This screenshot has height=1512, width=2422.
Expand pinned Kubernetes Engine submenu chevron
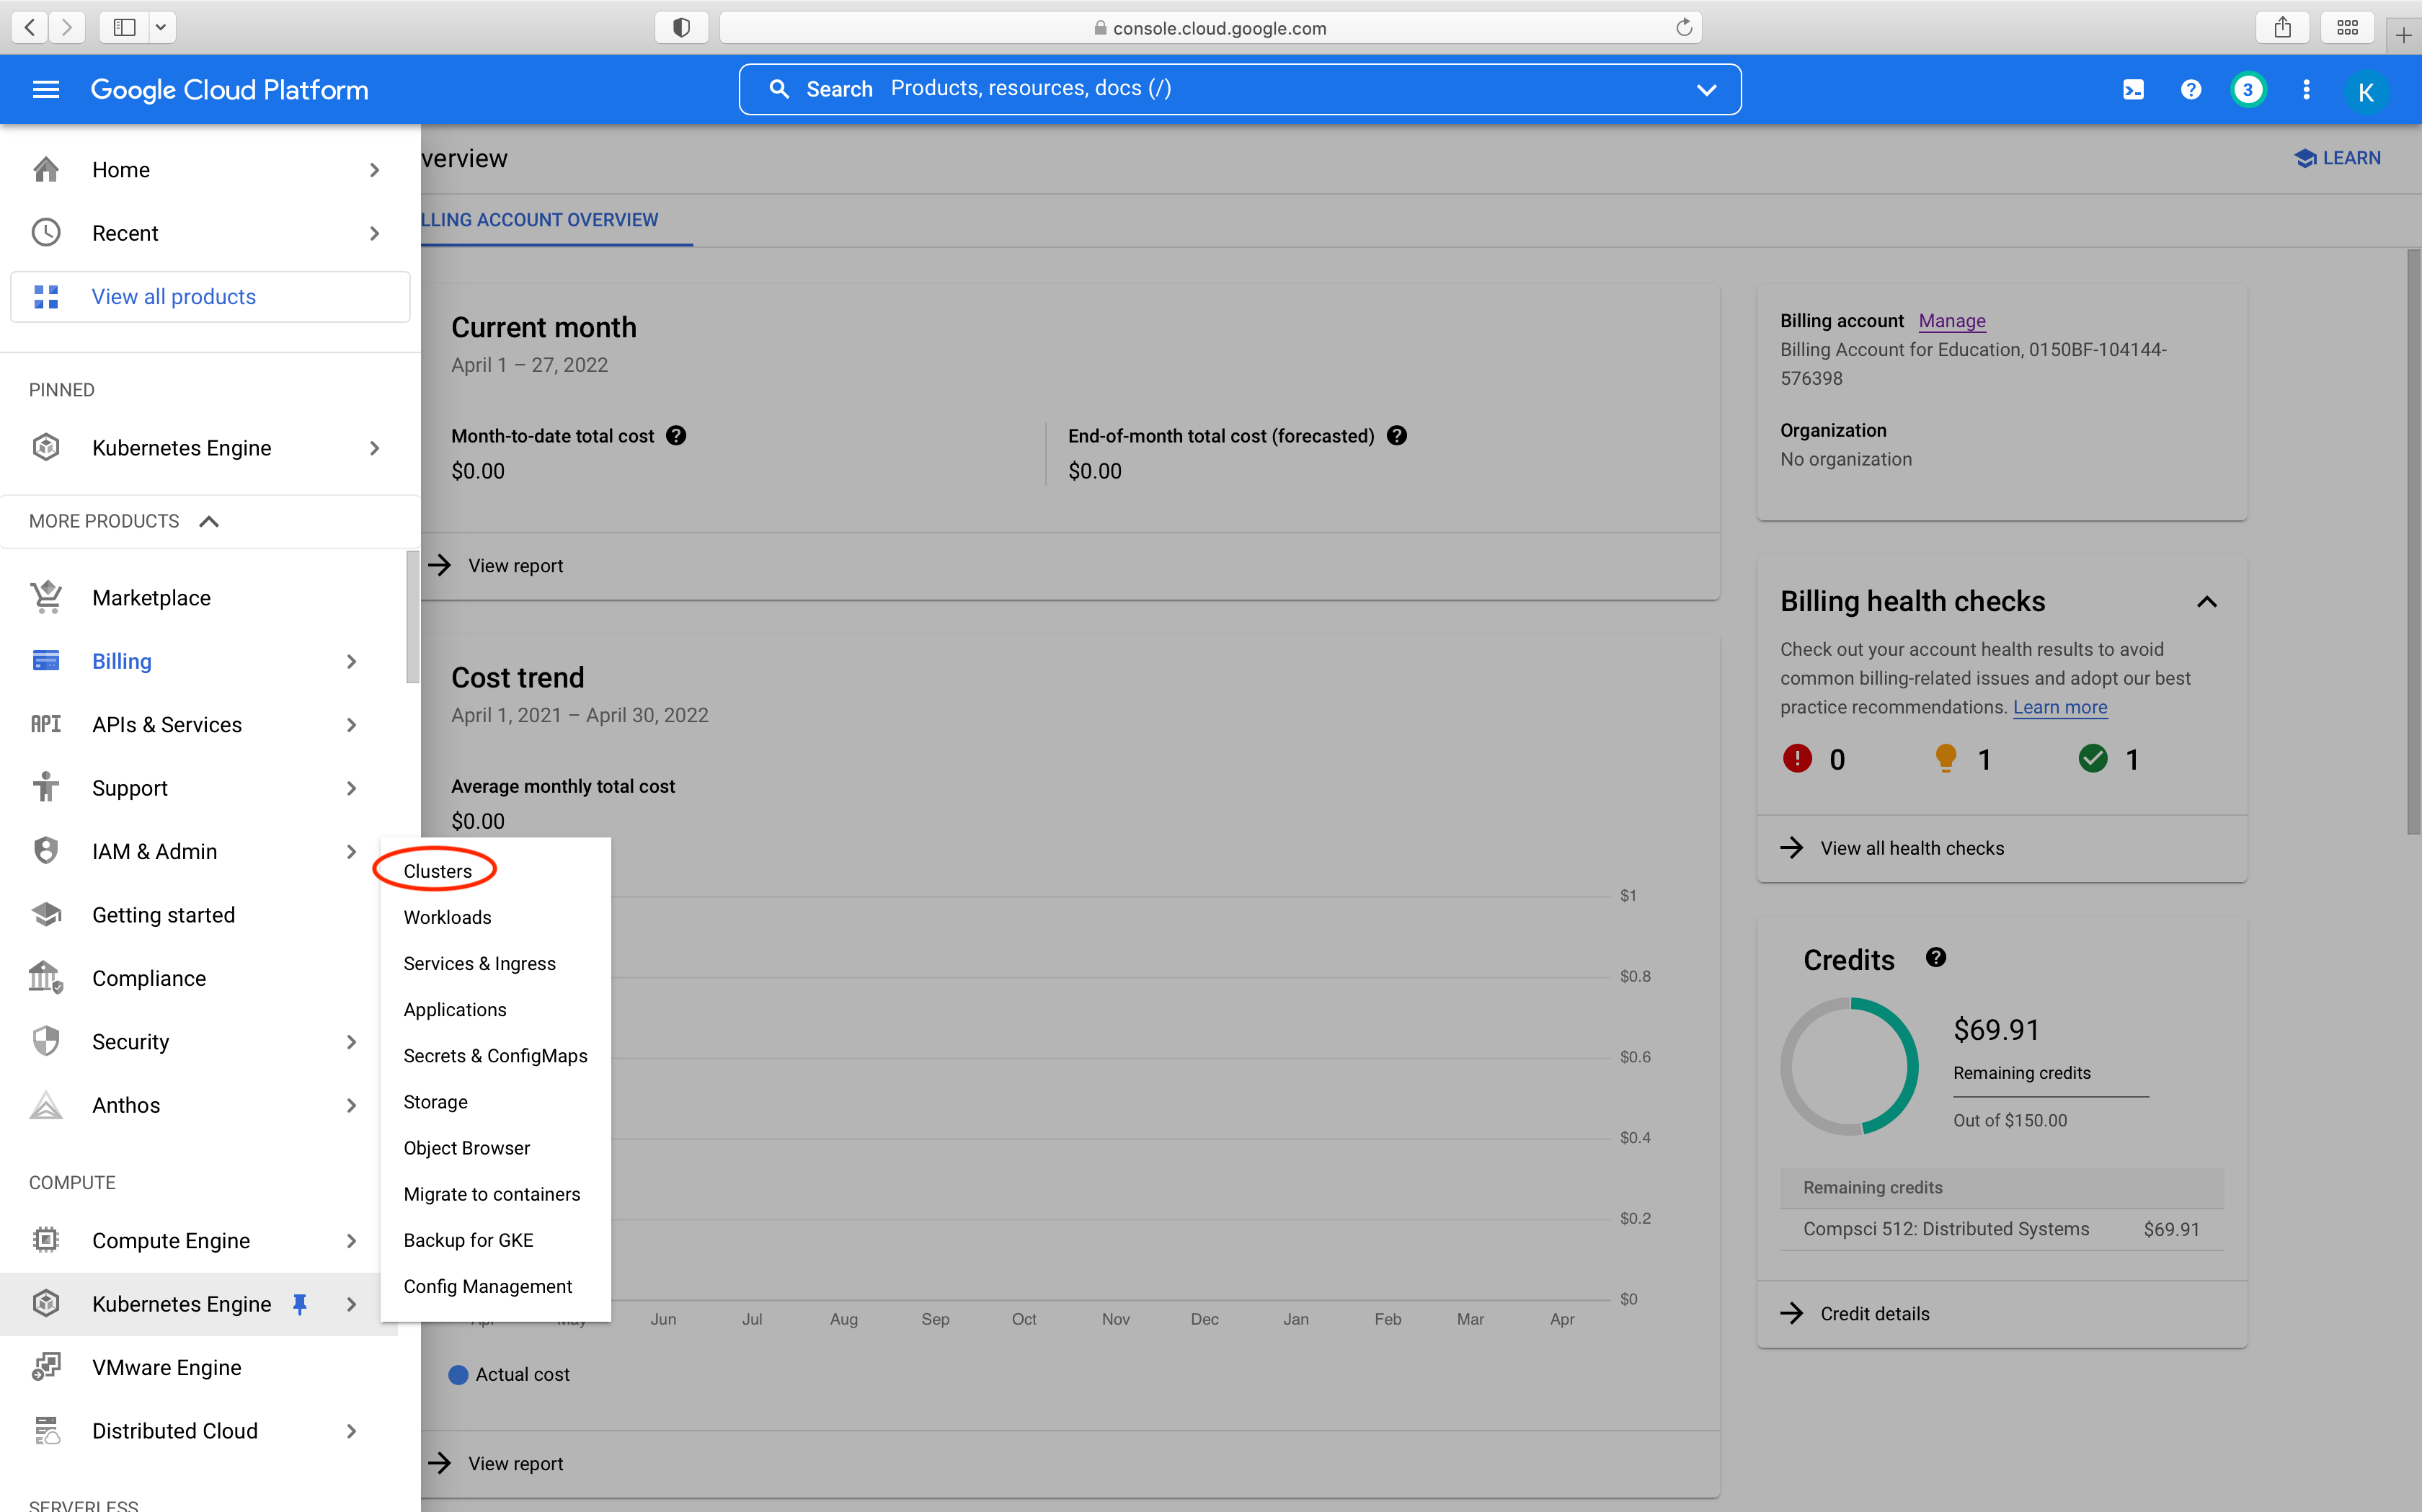375,448
